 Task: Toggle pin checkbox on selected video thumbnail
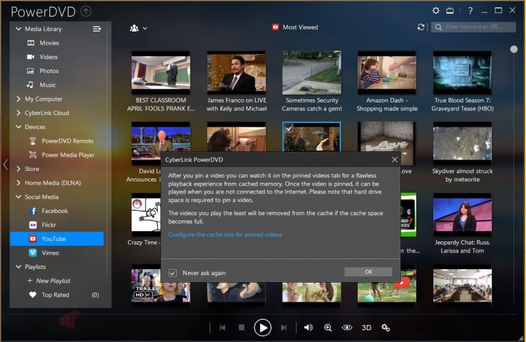tap(289, 128)
